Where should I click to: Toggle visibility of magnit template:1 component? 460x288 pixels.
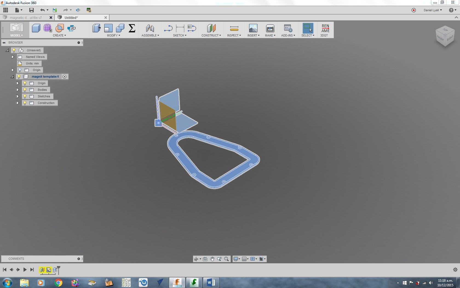point(19,77)
